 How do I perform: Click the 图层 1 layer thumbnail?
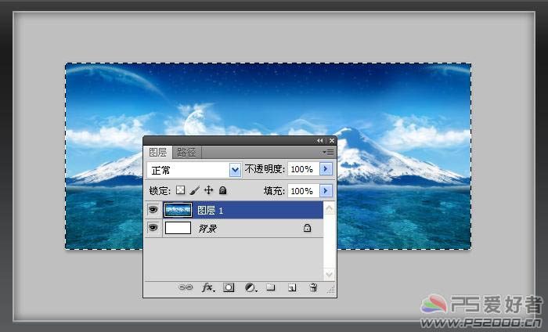[x=178, y=210]
